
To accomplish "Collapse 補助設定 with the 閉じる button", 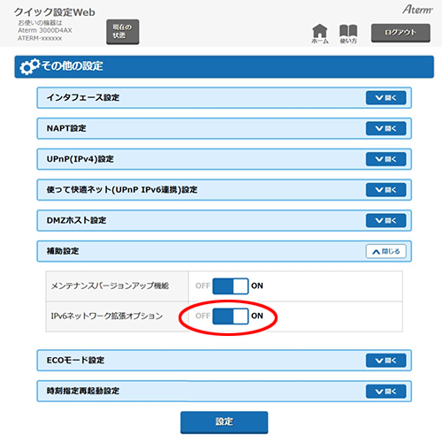I will (x=385, y=251).
